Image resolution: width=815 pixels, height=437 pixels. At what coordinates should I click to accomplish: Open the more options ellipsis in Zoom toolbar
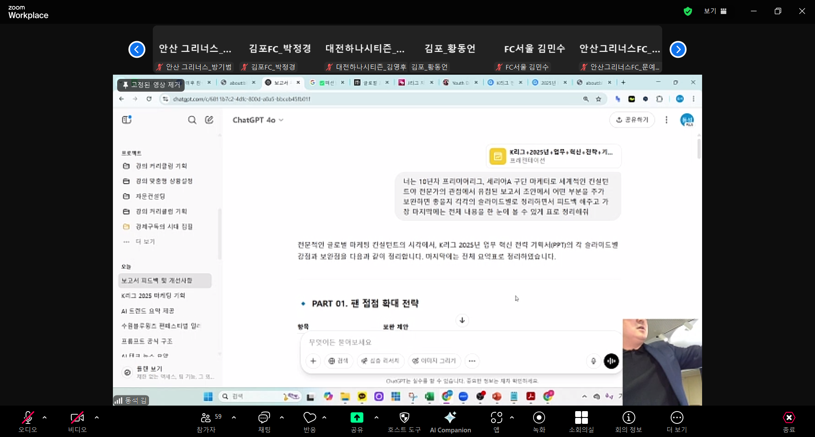677,418
